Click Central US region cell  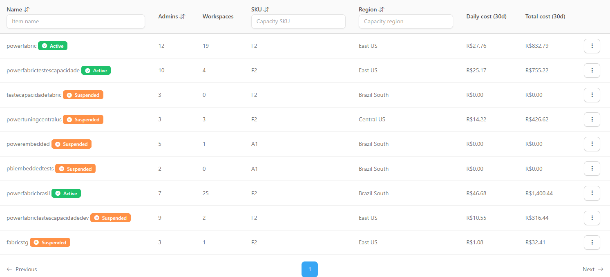(372, 119)
